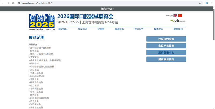
Task: Click the UFI association logo
Action: click(178, 21)
